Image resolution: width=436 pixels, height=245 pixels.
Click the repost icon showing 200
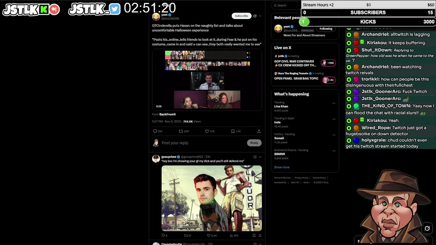pyautogui.click(x=181, y=131)
